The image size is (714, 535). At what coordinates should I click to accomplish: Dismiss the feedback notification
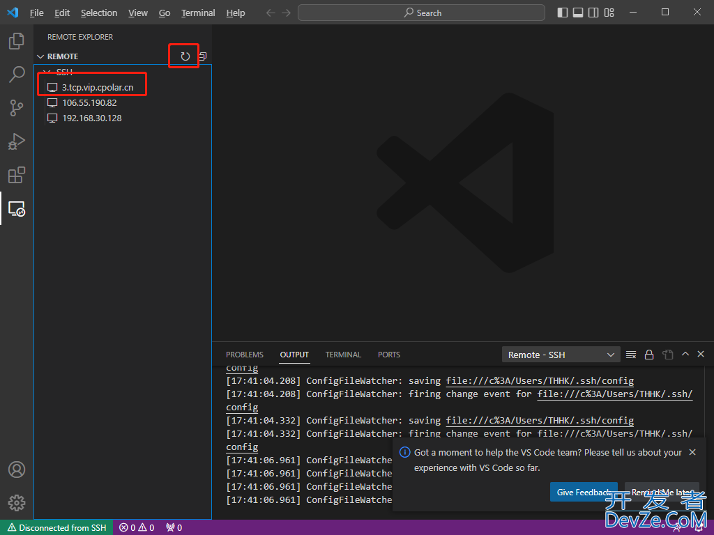pos(692,452)
